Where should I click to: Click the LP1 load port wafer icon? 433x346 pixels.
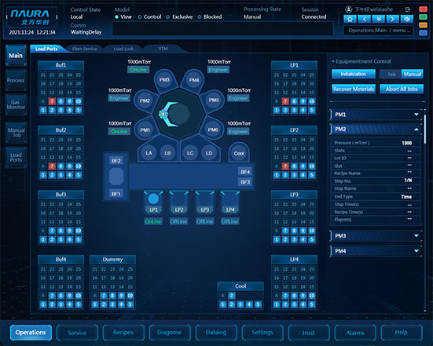click(153, 198)
